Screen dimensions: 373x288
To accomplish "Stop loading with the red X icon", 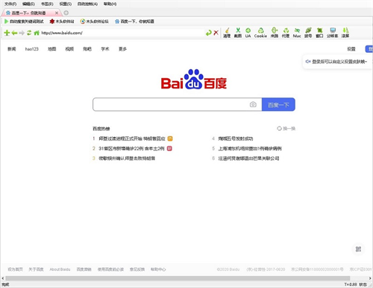I will click(216, 33).
